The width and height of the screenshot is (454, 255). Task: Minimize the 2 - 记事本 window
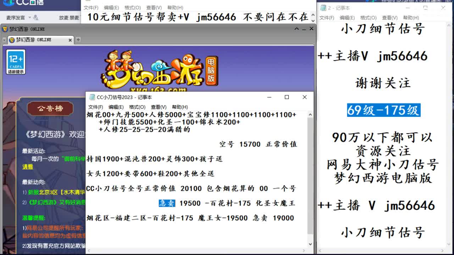409,8
